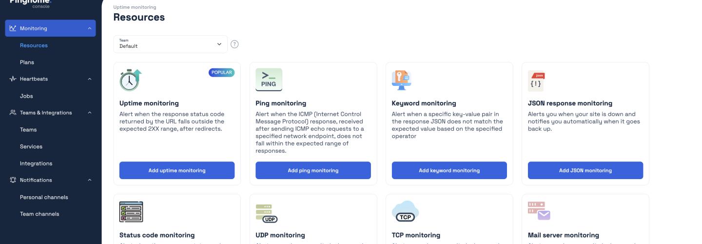Click the PING terminal icon
The height and width of the screenshot is (244, 702).
(x=269, y=80)
